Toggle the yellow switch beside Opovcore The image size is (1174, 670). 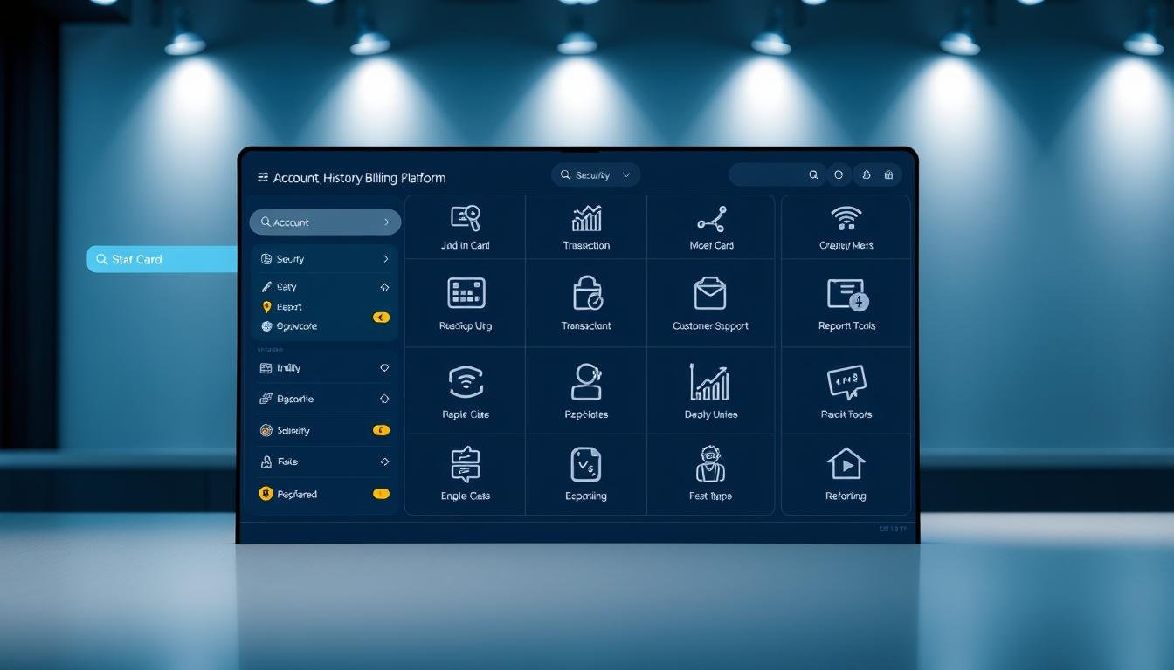click(381, 318)
